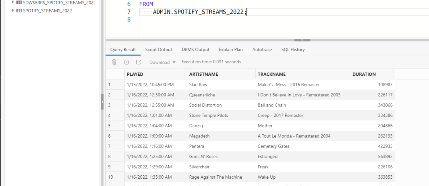Click the Estranged track cell
429x186 pixels.
click(302, 157)
